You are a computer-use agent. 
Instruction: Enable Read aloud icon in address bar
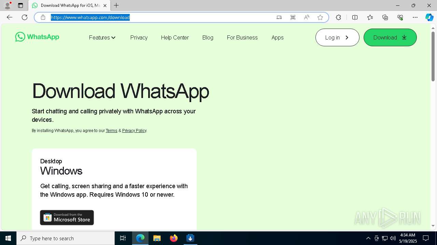coord(307,17)
